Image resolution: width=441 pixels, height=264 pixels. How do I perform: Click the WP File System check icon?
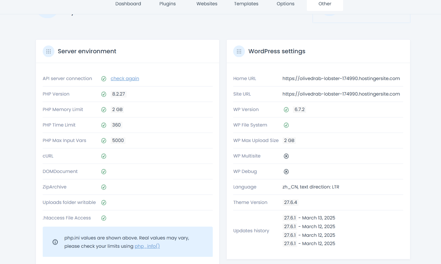(286, 125)
